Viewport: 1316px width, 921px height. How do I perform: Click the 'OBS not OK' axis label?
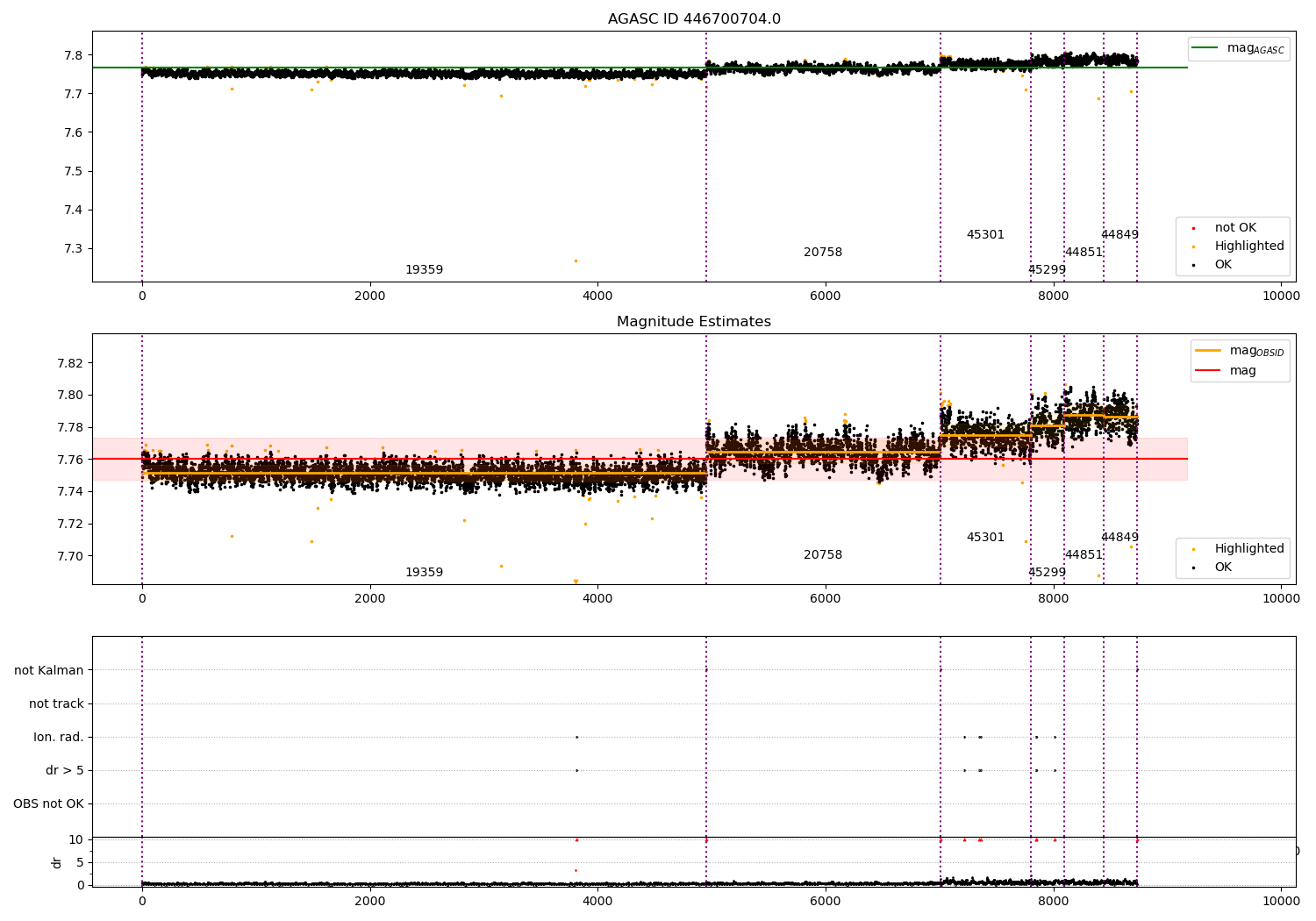tap(48, 803)
